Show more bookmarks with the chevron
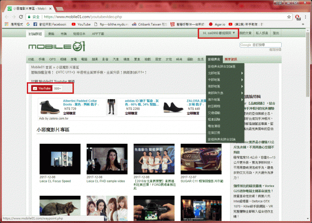This screenshot has width=312, height=223. coord(303,24)
